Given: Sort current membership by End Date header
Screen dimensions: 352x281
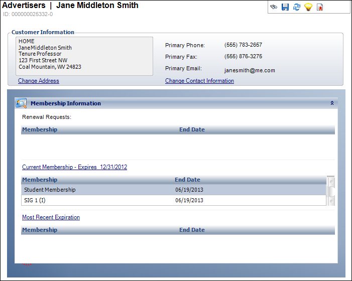Looking at the screenshot, I should click(187, 180).
